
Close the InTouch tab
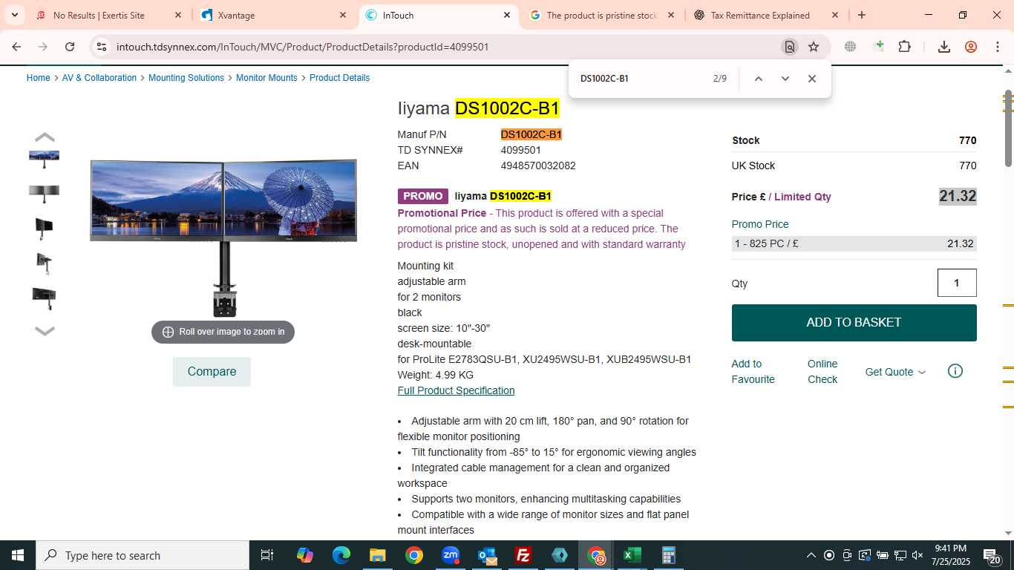click(x=507, y=15)
